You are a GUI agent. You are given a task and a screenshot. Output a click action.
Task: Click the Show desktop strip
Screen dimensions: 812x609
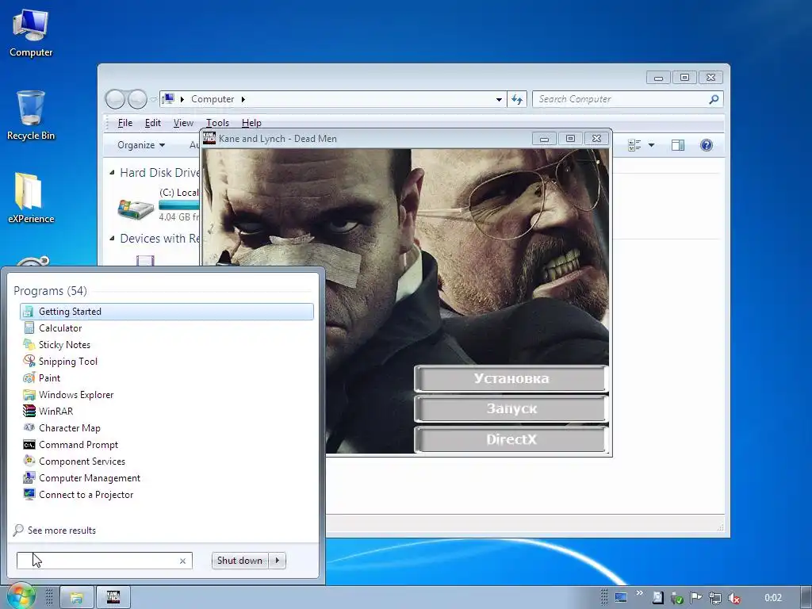[806, 598]
